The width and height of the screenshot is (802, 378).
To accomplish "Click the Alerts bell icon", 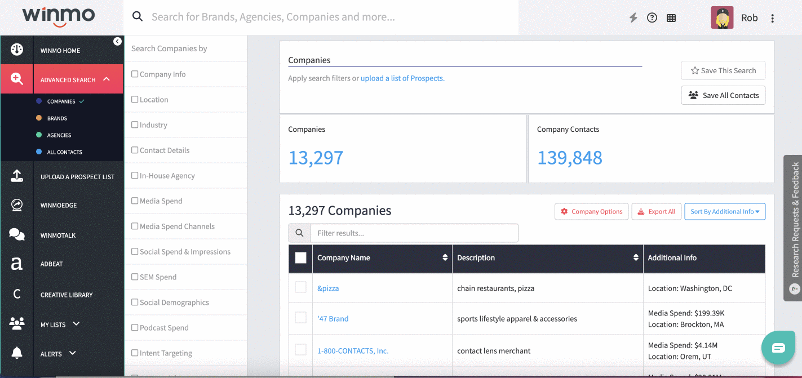I will 17,353.
